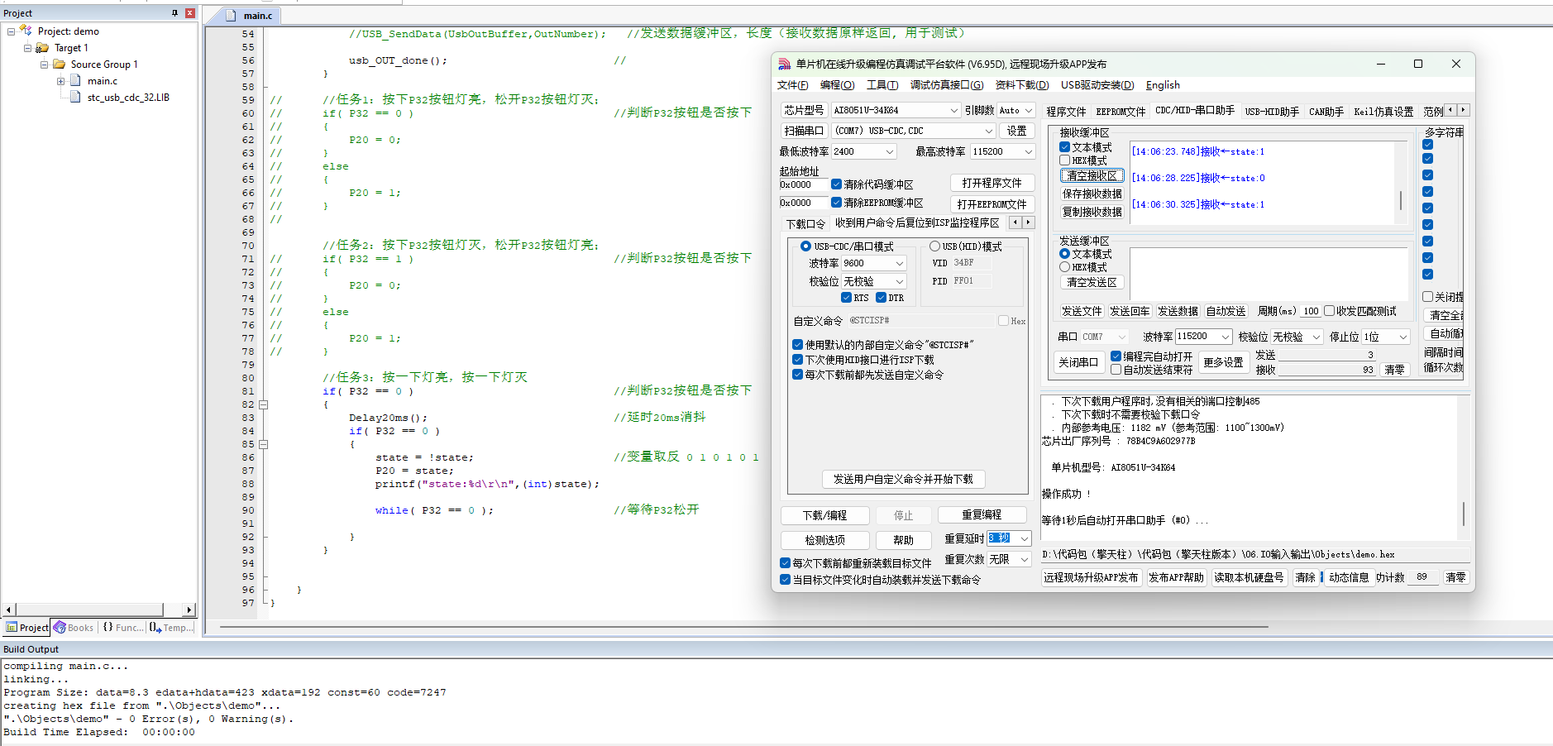Select USB(HID)模式 radio button

point(934,246)
